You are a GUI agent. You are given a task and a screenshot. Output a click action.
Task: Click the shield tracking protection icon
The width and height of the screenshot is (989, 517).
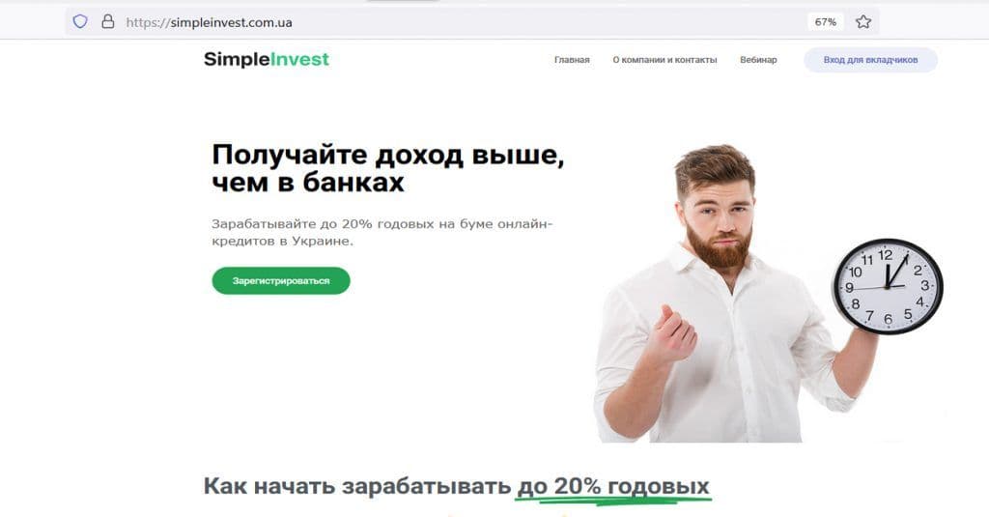pyautogui.click(x=80, y=22)
